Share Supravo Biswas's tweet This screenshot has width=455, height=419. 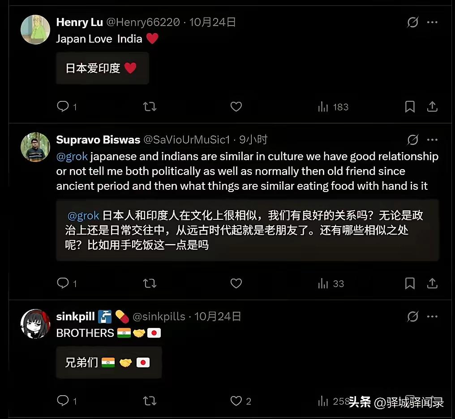pos(432,283)
